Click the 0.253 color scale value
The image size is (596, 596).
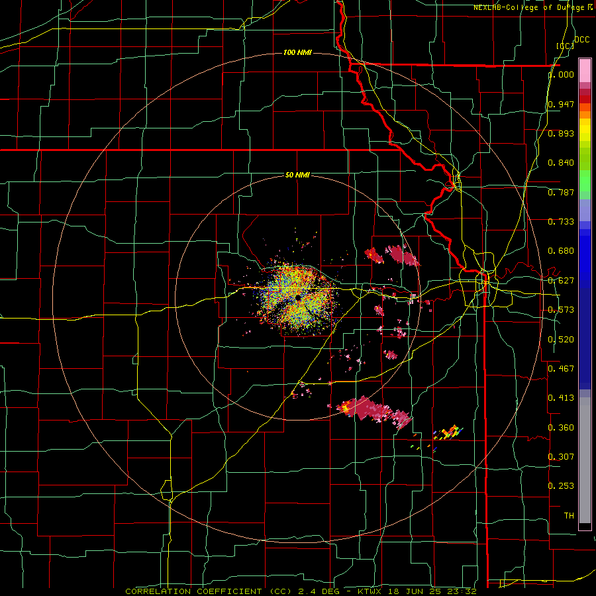(561, 486)
